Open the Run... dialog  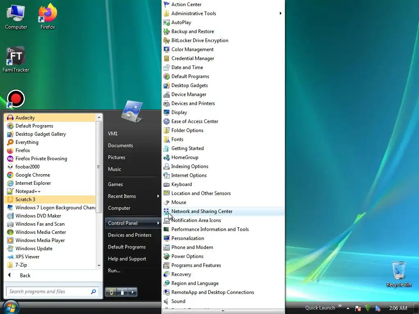133,271
